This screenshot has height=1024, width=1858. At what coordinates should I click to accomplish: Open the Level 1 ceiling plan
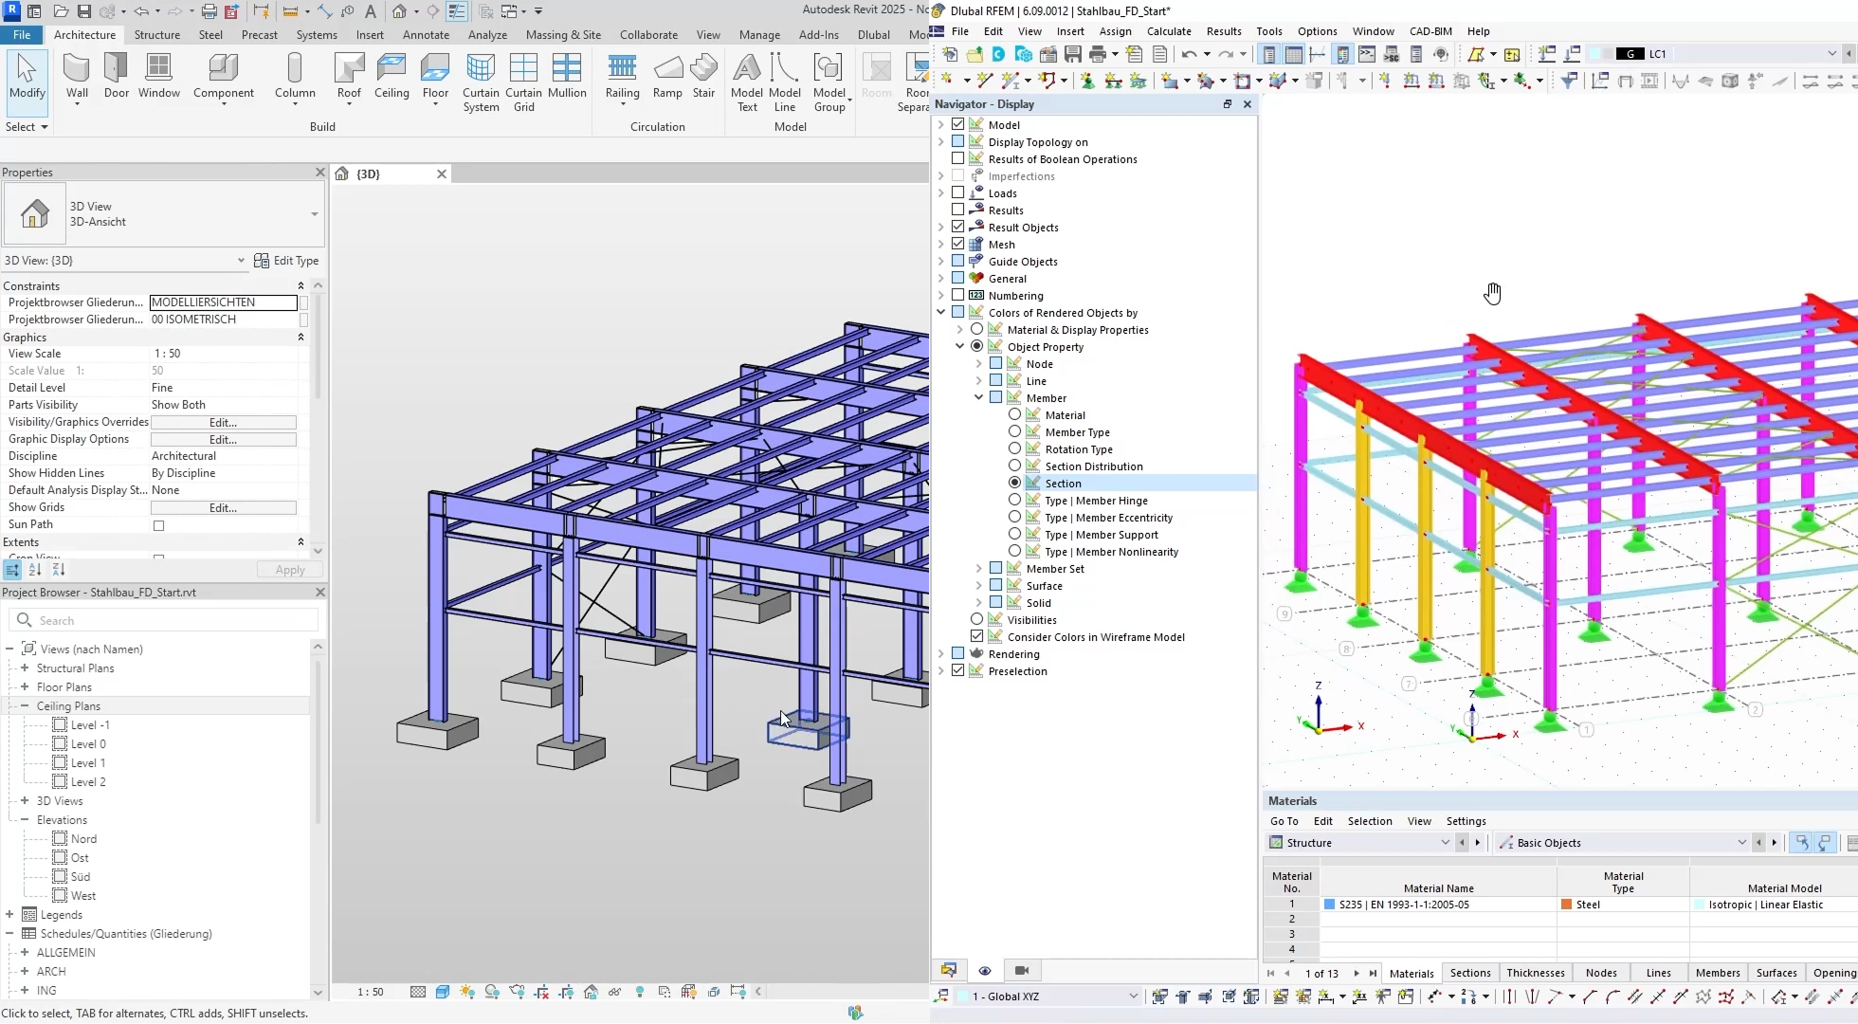87,762
